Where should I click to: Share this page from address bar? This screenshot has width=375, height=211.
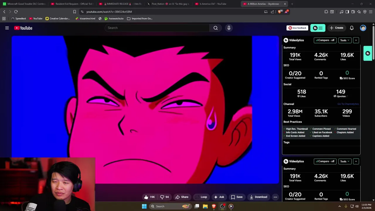pos(272,12)
